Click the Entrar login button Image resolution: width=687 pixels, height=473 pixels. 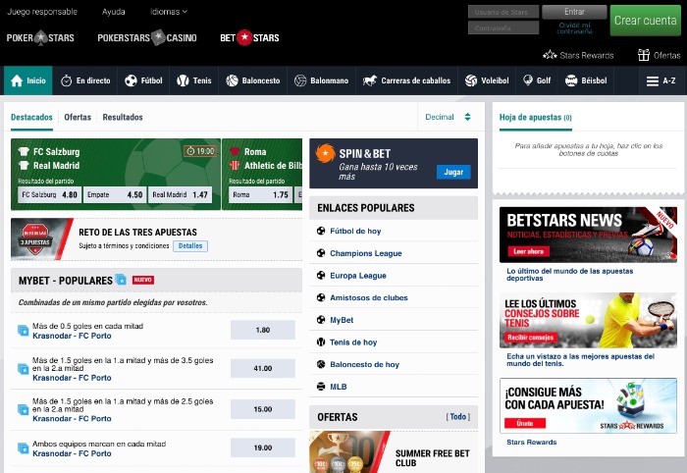tap(574, 12)
